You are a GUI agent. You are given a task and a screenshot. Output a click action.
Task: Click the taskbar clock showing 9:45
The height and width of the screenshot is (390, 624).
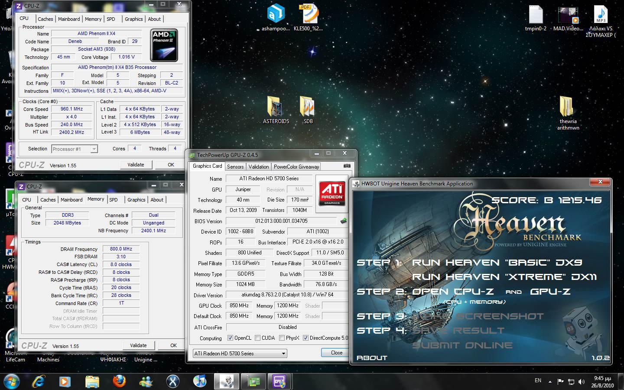603,382
